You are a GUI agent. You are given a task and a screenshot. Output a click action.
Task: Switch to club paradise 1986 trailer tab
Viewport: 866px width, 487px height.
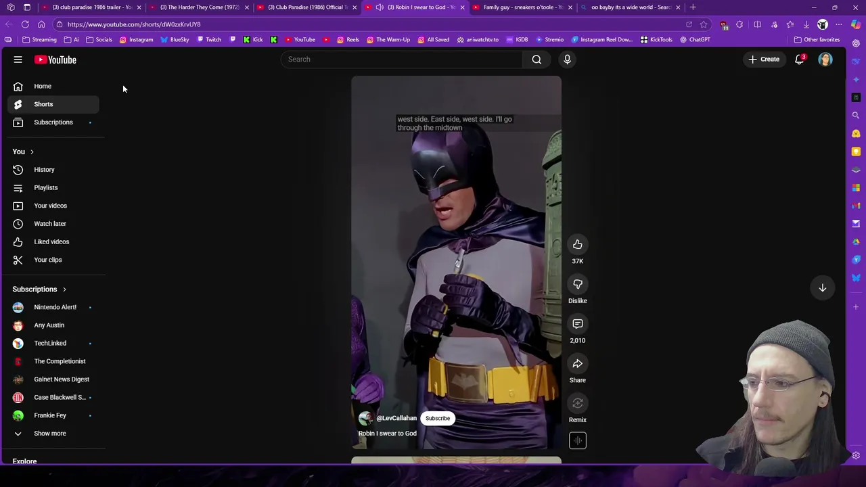coord(91,7)
